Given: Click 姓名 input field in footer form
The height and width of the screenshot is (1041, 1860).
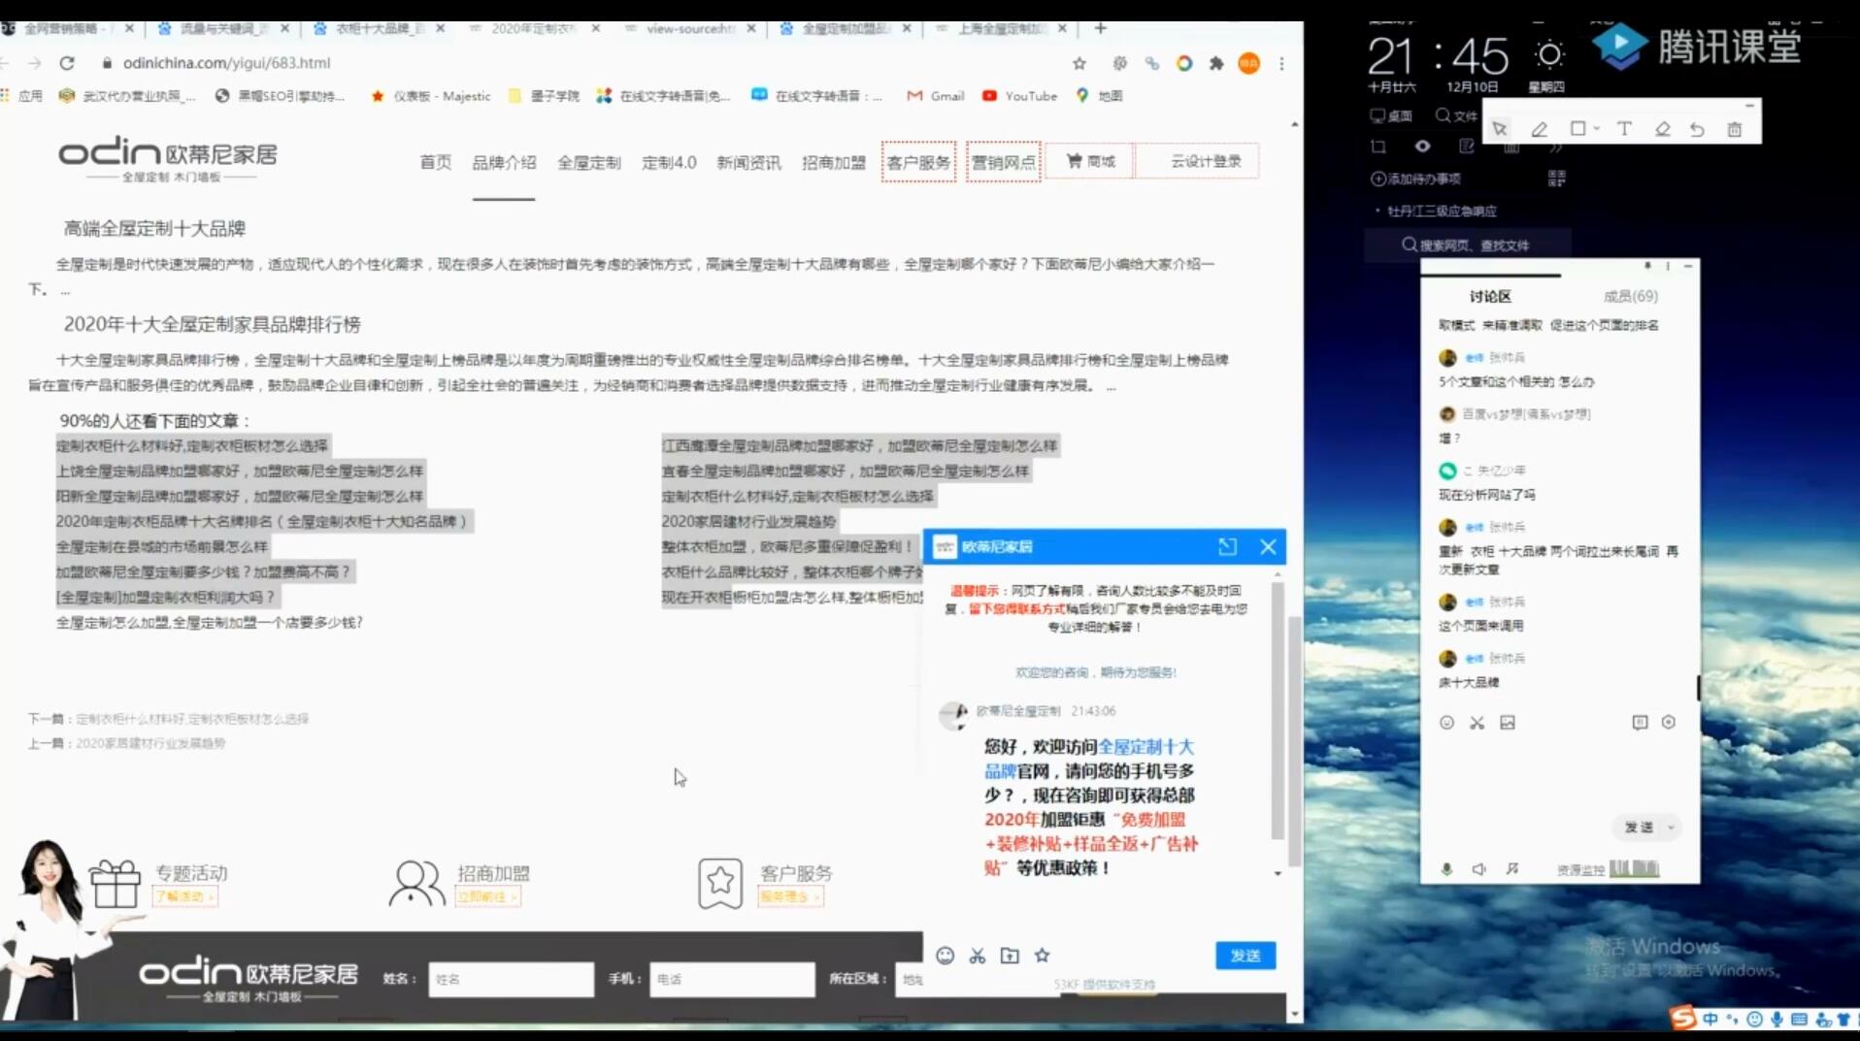Looking at the screenshot, I should pos(511,979).
